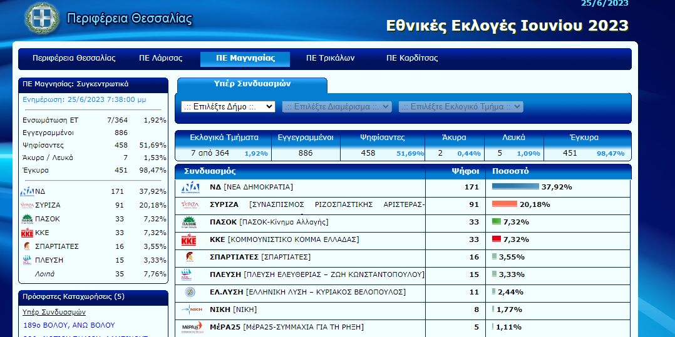Click the ΕΛ.ΛΥΣΗ party logo in table
Image resolution: width=675 pixels, height=337 pixels.
(190, 292)
